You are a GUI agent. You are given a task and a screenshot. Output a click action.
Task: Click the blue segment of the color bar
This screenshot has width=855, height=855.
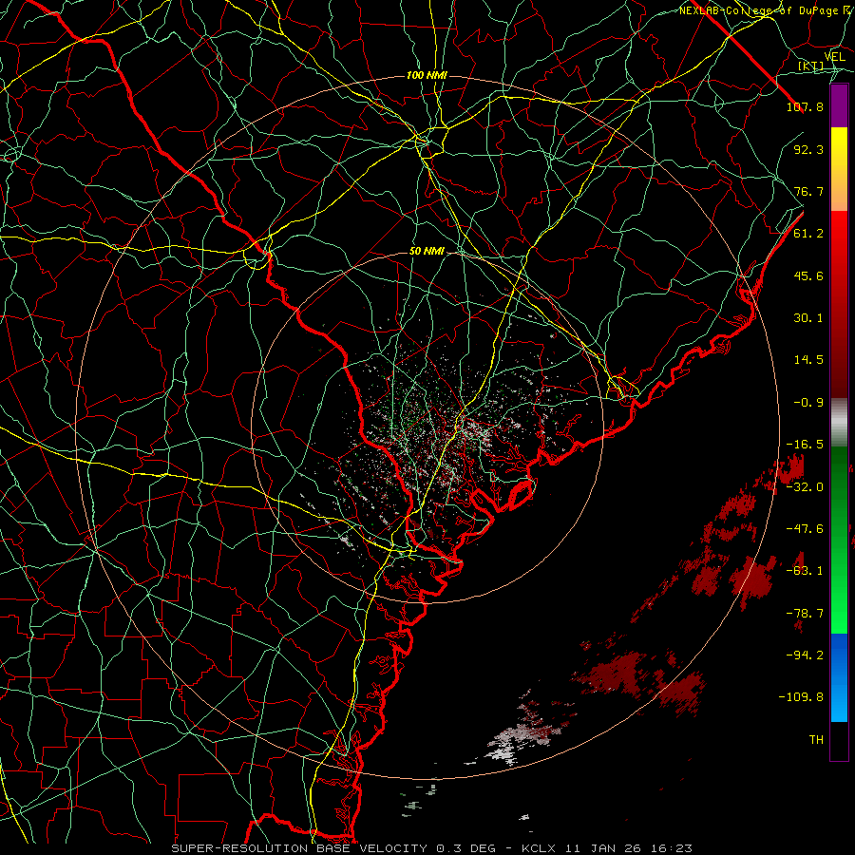[839, 677]
